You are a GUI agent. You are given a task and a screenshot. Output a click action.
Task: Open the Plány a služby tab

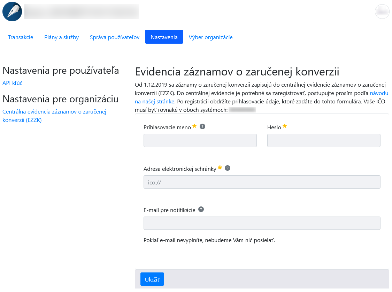coord(61,37)
